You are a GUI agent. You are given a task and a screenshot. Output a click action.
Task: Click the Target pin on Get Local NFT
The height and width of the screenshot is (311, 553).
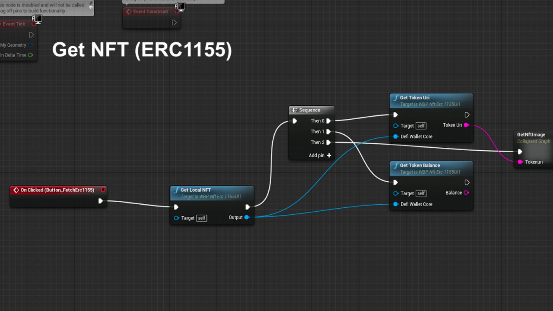[x=176, y=218]
